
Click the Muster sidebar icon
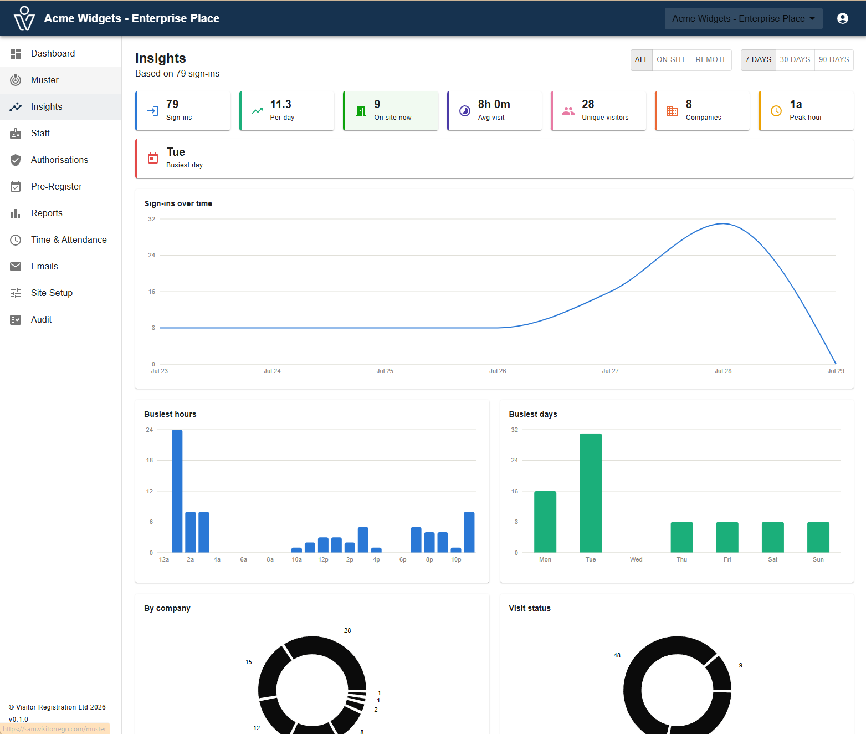tap(16, 80)
